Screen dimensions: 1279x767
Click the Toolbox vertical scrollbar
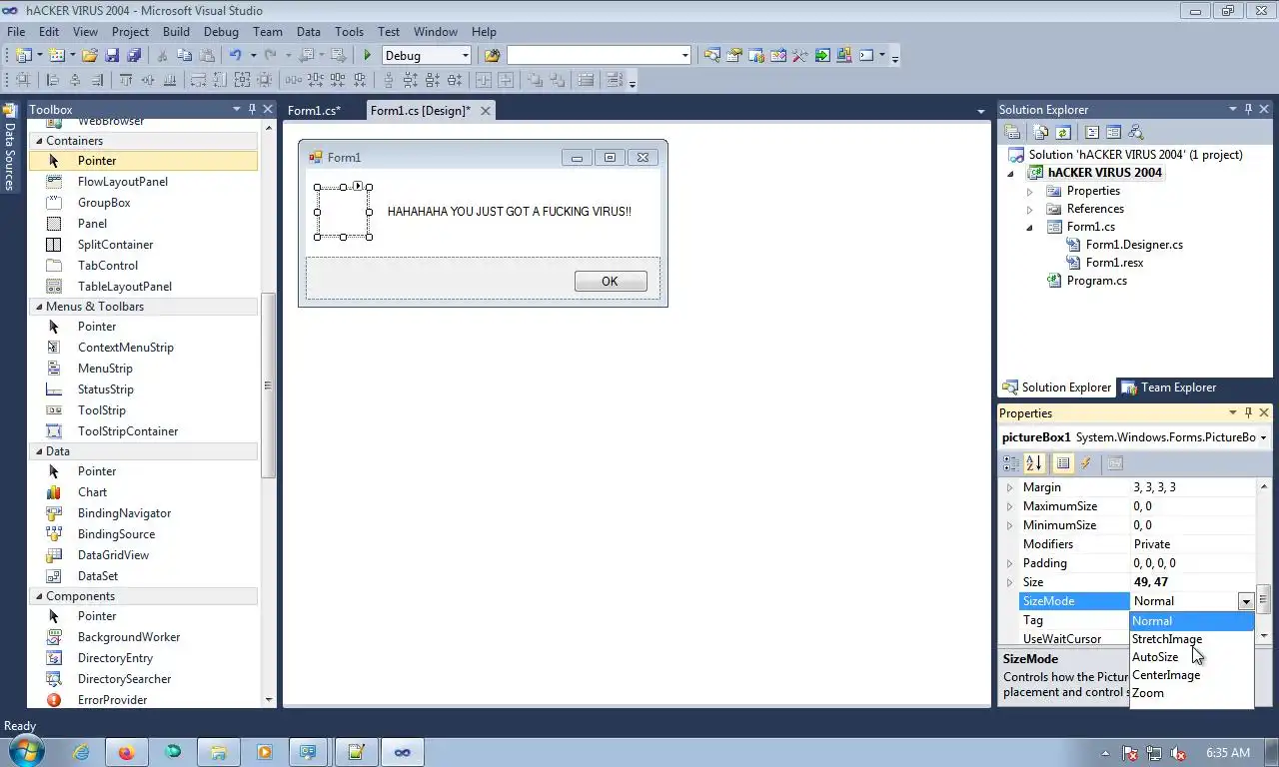tap(268, 385)
